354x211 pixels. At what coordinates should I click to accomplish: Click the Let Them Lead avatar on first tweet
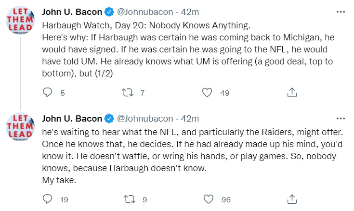[x=20, y=20]
